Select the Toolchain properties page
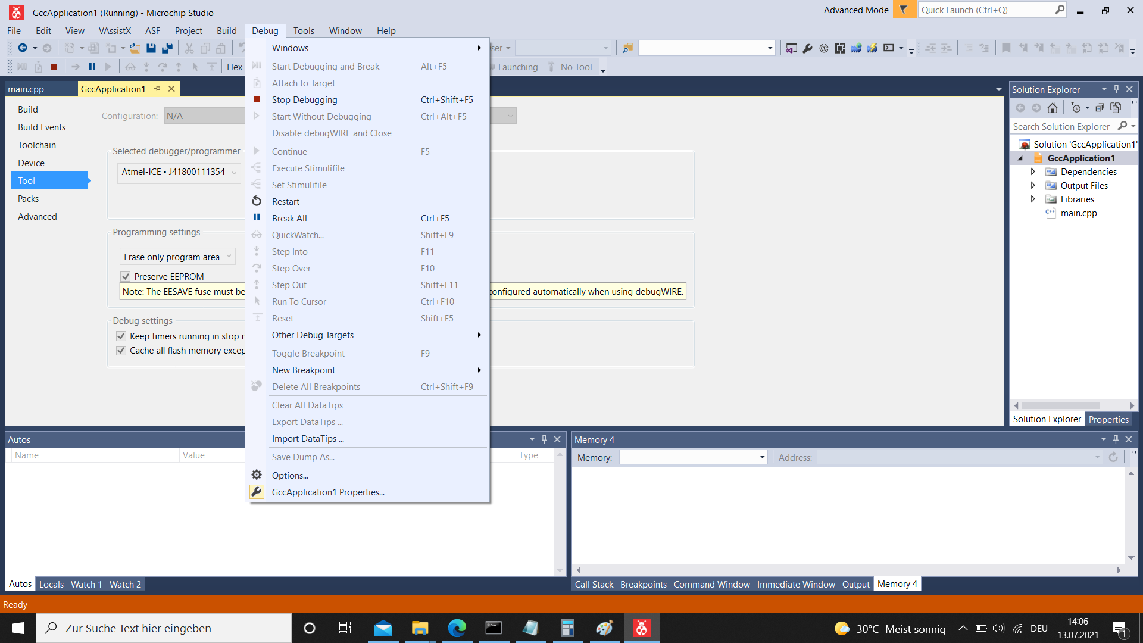The image size is (1143, 643). pyautogui.click(x=37, y=145)
